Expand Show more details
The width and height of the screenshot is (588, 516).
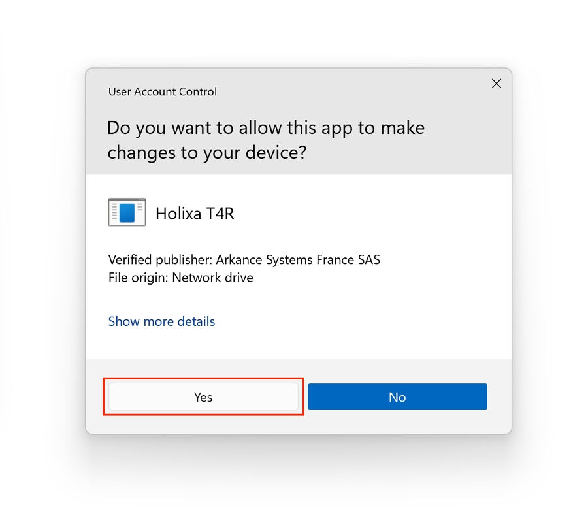pyautogui.click(x=161, y=321)
